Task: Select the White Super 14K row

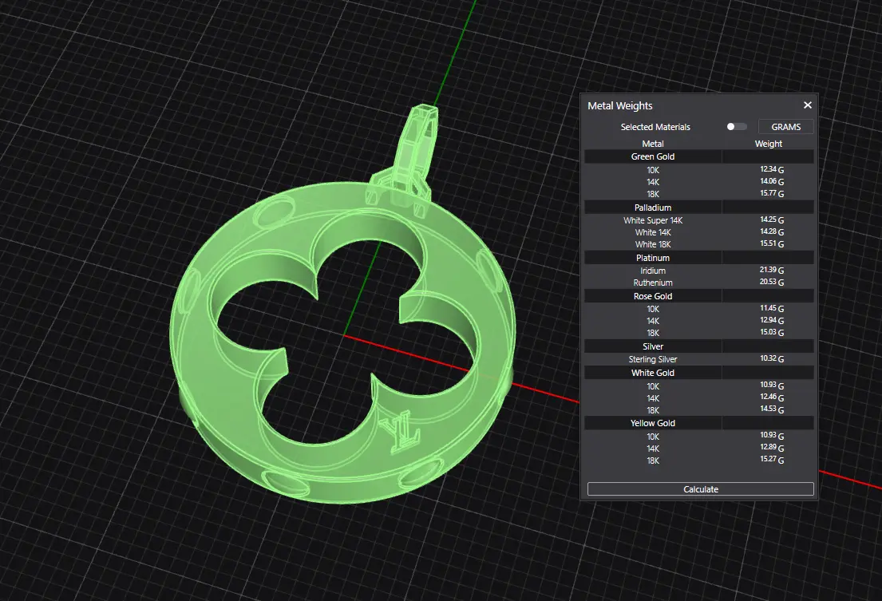Action: click(699, 220)
